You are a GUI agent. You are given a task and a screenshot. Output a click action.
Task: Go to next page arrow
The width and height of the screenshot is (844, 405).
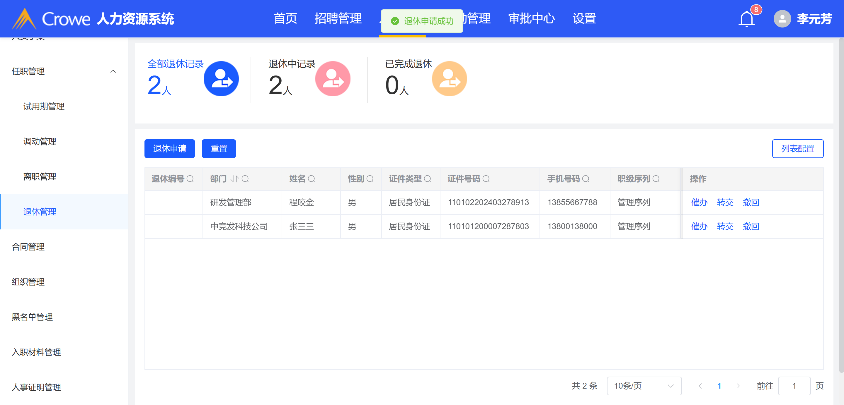tap(738, 386)
